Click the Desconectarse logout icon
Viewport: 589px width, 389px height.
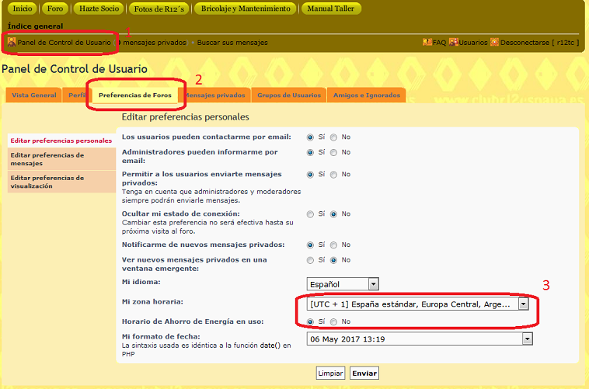tap(494, 42)
